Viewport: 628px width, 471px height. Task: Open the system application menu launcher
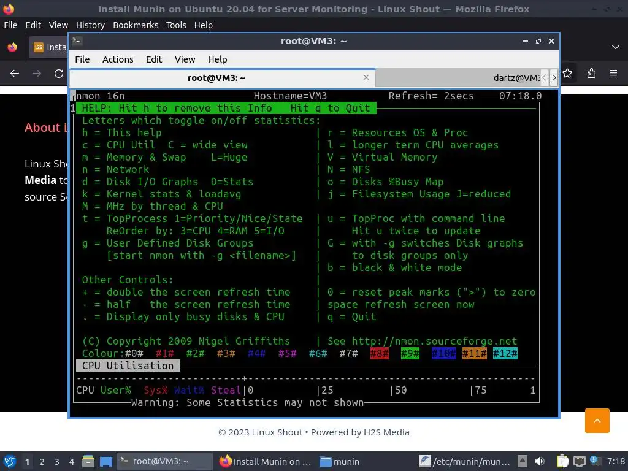(x=9, y=462)
